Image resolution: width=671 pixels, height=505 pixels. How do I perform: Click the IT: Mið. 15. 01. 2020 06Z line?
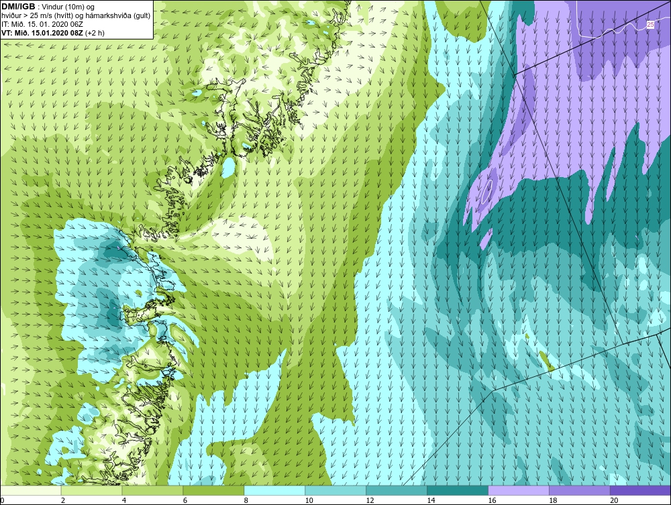click(x=42, y=24)
